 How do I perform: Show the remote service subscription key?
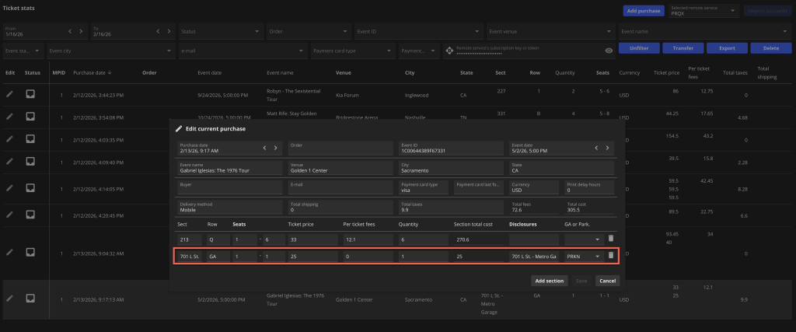[x=609, y=51]
